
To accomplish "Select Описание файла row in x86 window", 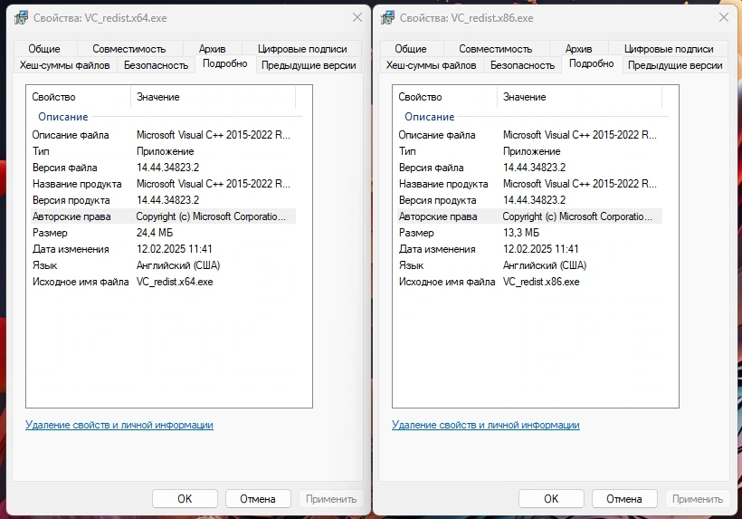I will [x=529, y=135].
